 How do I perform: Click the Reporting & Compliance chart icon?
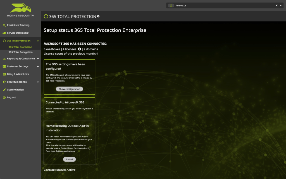(4, 59)
